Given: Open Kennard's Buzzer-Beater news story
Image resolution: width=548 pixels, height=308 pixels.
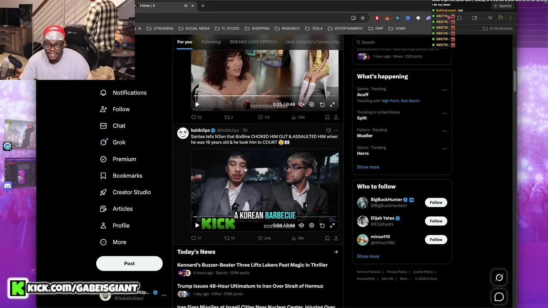Looking at the screenshot, I should 253,265.
